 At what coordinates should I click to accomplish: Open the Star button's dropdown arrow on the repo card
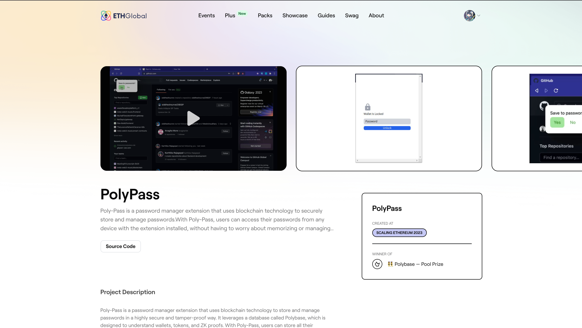point(227,105)
